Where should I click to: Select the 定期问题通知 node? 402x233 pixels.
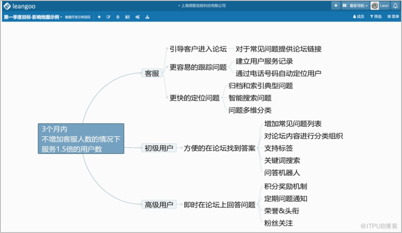click(x=285, y=199)
